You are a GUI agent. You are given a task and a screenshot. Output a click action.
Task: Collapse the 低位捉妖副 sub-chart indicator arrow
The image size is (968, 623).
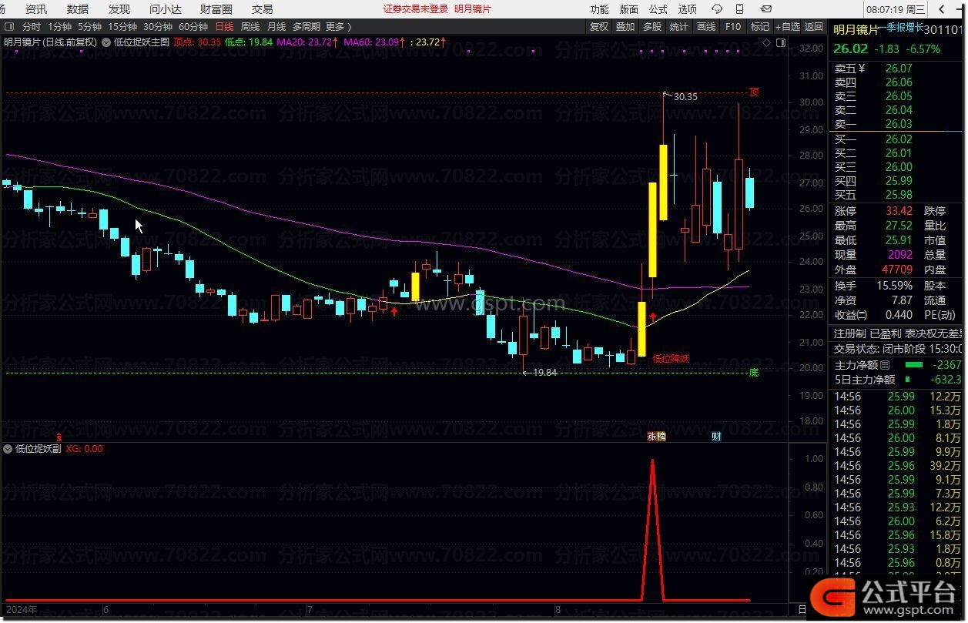8,448
